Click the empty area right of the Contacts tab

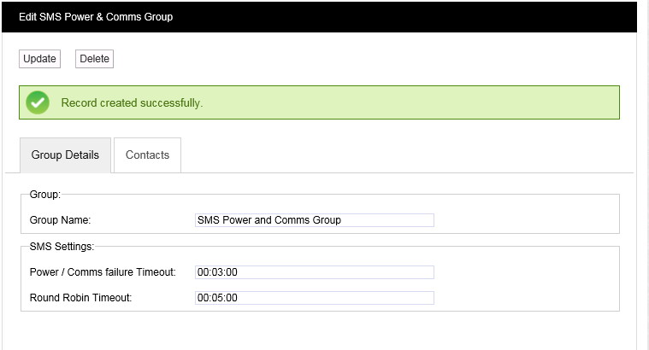pos(402,155)
